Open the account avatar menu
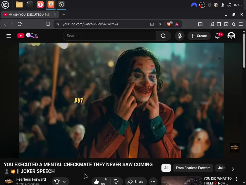The height and width of the screenshot is (185, 246). 231,36
